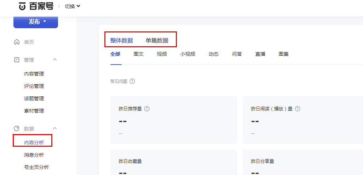The image size is (363, 175).
Task: Select the 小视频 content tab
Action: coord(188,54)
